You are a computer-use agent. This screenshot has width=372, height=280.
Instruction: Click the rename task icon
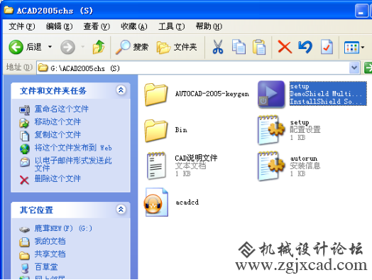pyautogui.click(x=24, y=110)
